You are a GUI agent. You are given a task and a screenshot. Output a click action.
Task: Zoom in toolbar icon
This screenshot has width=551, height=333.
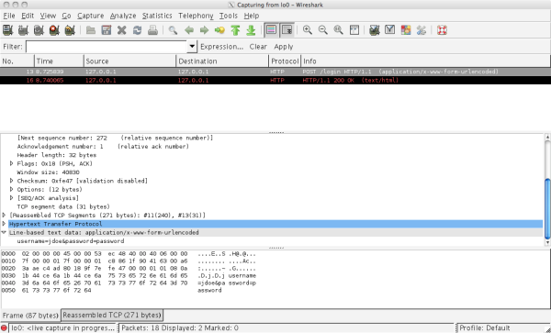(308, 30)
